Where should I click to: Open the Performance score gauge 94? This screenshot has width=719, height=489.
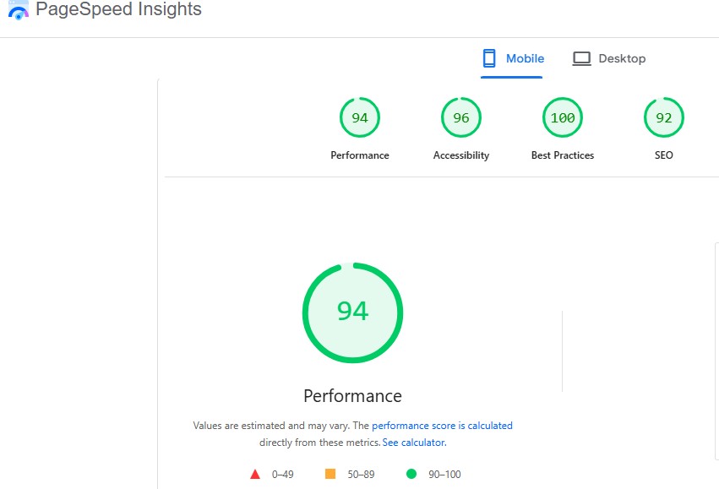(x=360, y=117)
